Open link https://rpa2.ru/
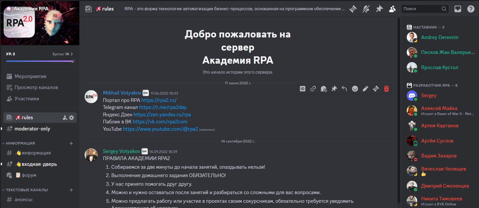479x208 pixels. [x=159, y=100]
